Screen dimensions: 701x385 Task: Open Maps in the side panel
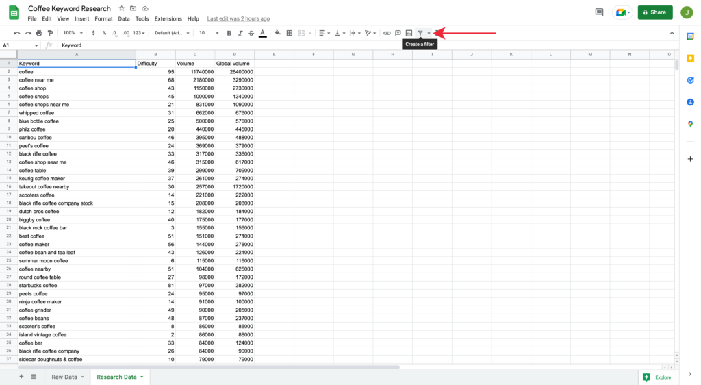click(690, 124)
